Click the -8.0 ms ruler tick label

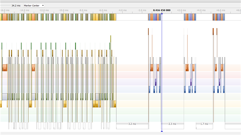[x=83, y=10]
